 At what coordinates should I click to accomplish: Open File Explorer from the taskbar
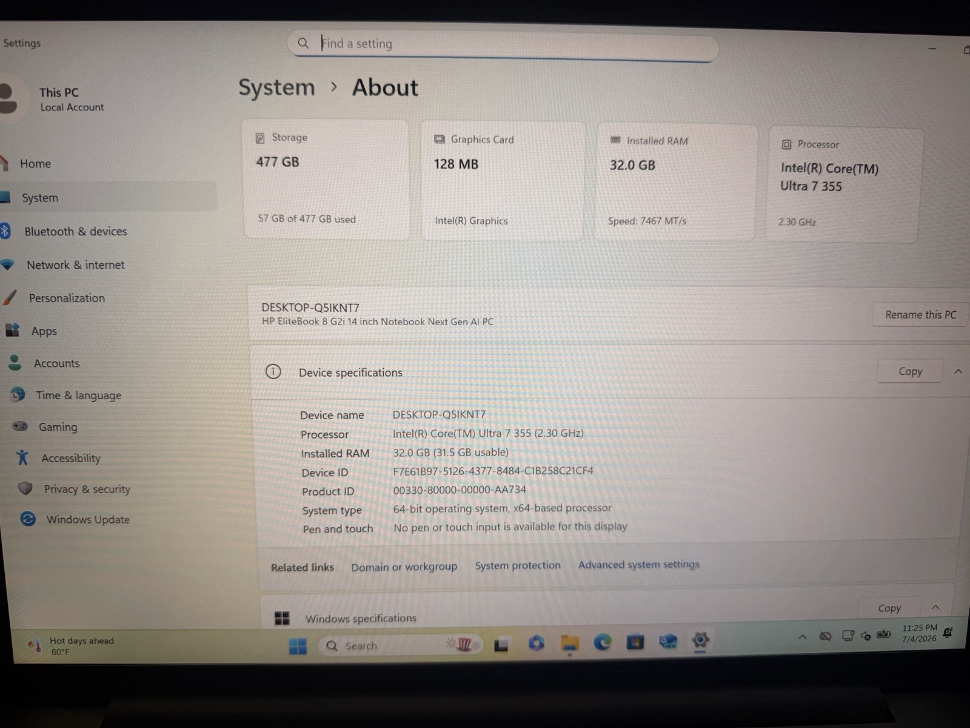[569, 642]
